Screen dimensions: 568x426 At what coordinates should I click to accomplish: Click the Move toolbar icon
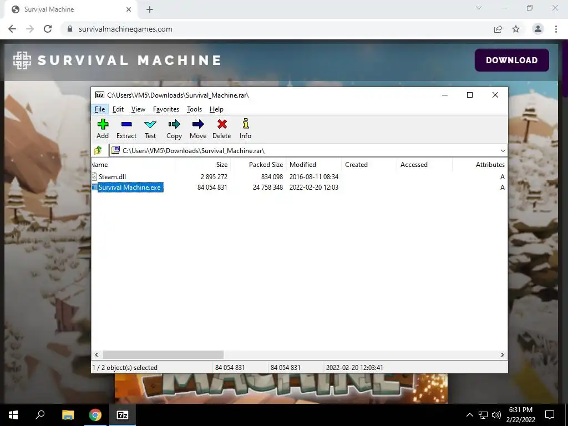coord(198,125)
